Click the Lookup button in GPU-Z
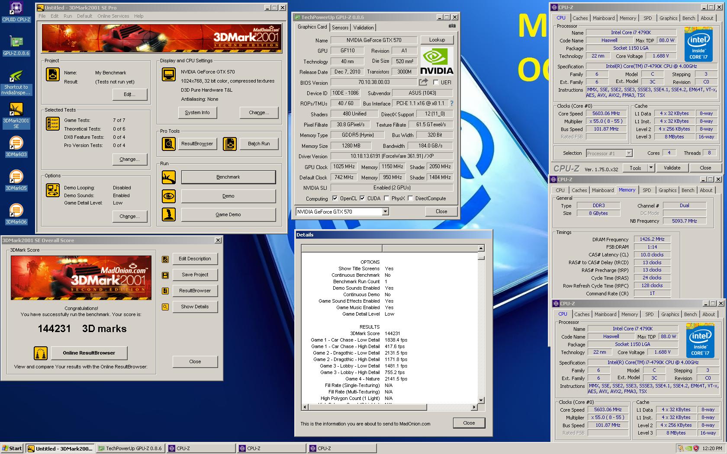The image size is (727, 454). 437,40
